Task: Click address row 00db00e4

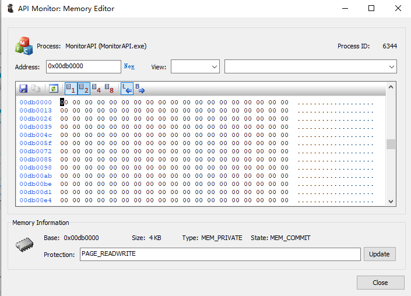Action: tap(36, 200)
